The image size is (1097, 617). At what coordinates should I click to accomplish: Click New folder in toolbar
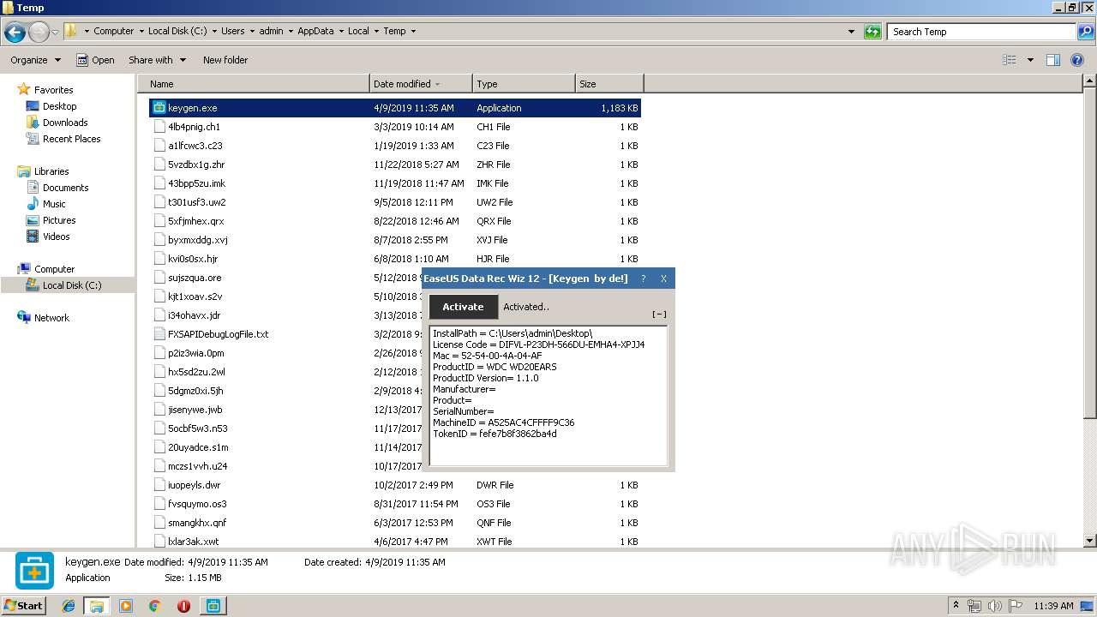pos(225,60)
